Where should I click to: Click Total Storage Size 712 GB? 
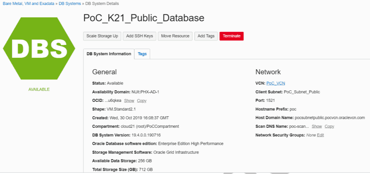click(x=146, y=169)
